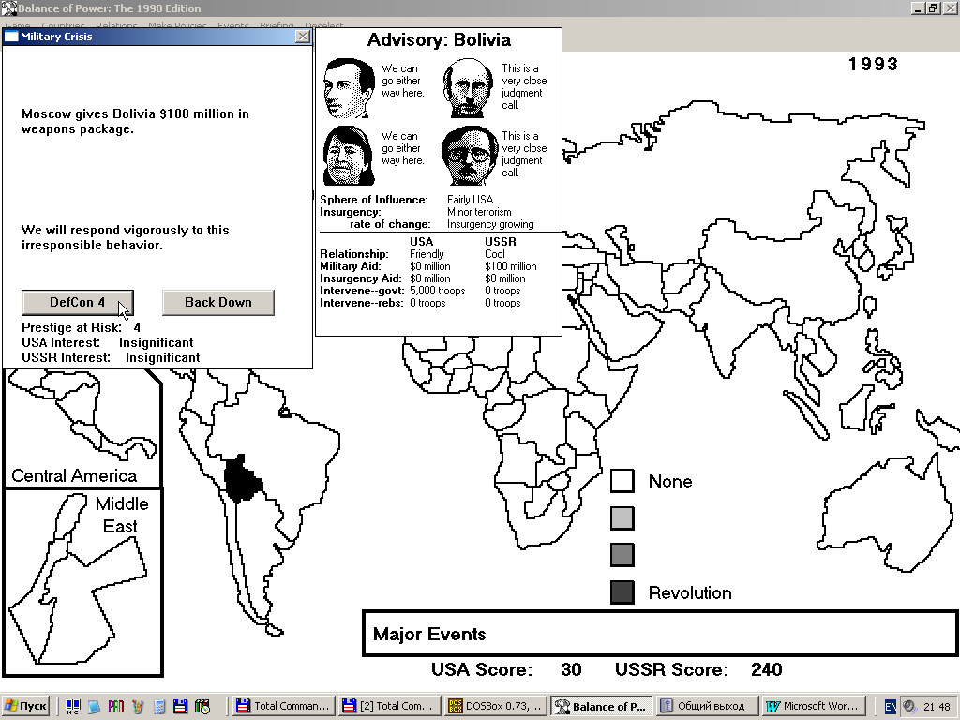The height and width of the screenshot is (720, 960).
Task: Click 'Minor terrorism' insurgency value
Action: (x=479, y=212)
